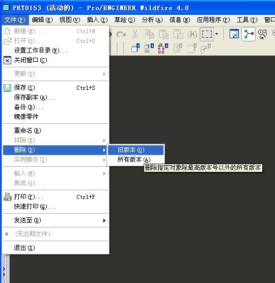Click the greyed arrow info icon
This screenshot has width=275, height=283.
pos(192,48)
